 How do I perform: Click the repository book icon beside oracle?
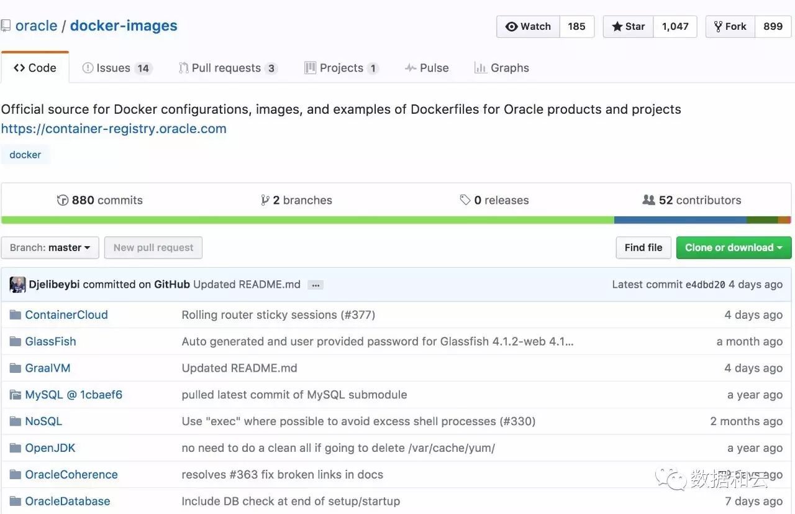6,26
